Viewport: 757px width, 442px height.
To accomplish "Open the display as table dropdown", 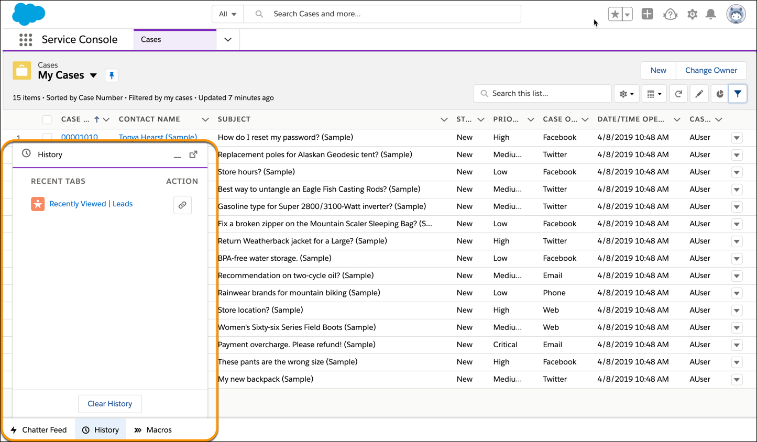I will tap(654, 94).
